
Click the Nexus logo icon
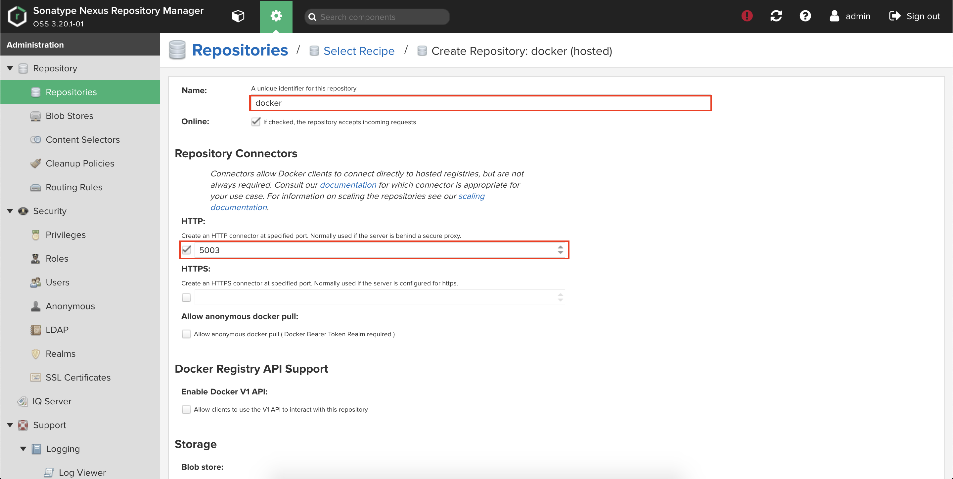[17, 16]
